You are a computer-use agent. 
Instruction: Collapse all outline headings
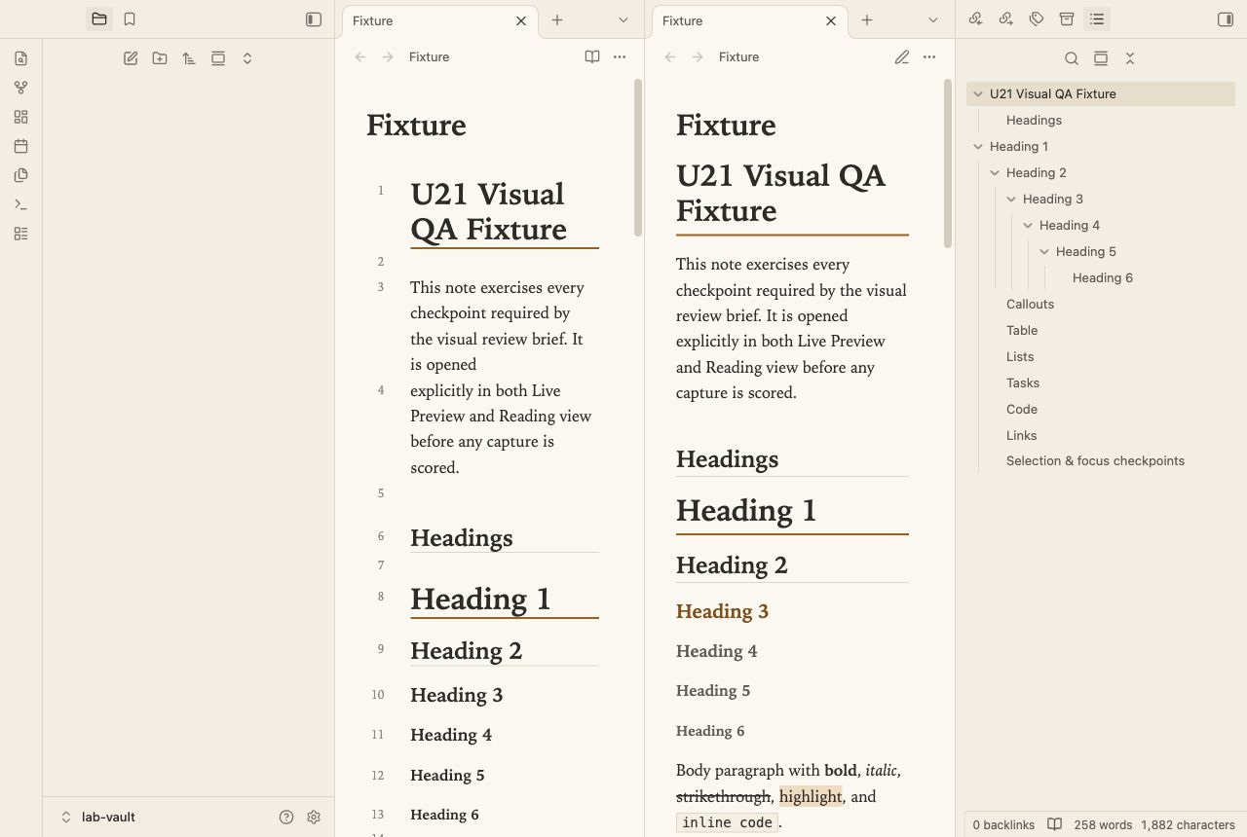[x=1130, y=58]
